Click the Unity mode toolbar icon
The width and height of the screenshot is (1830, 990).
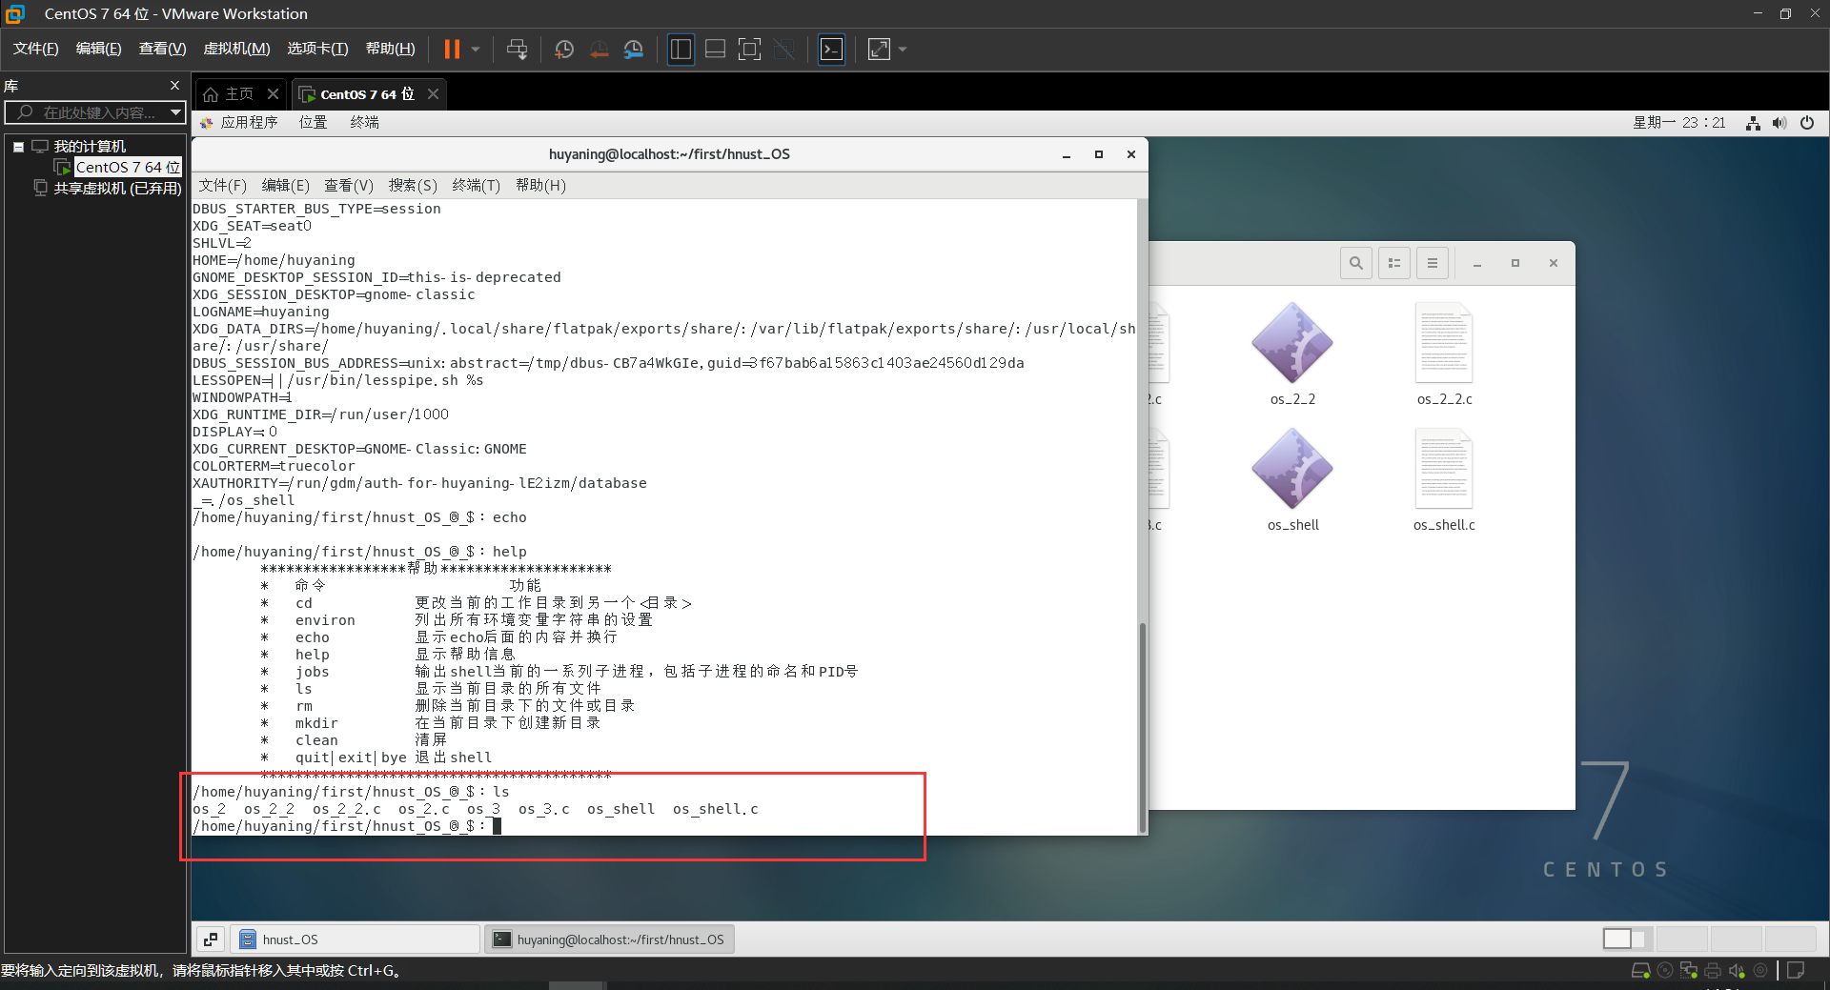pos(784,49)
